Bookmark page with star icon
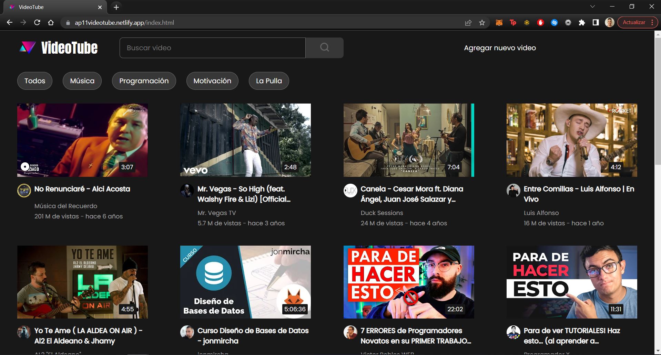 [482, 23]
